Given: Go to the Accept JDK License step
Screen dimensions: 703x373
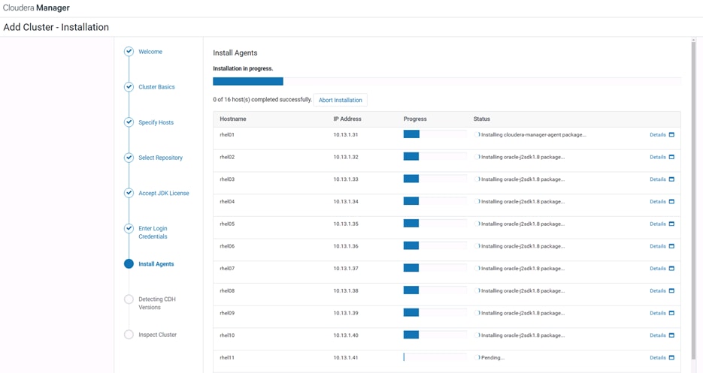Looking at the screenshot, I should [x=164, y=193].
